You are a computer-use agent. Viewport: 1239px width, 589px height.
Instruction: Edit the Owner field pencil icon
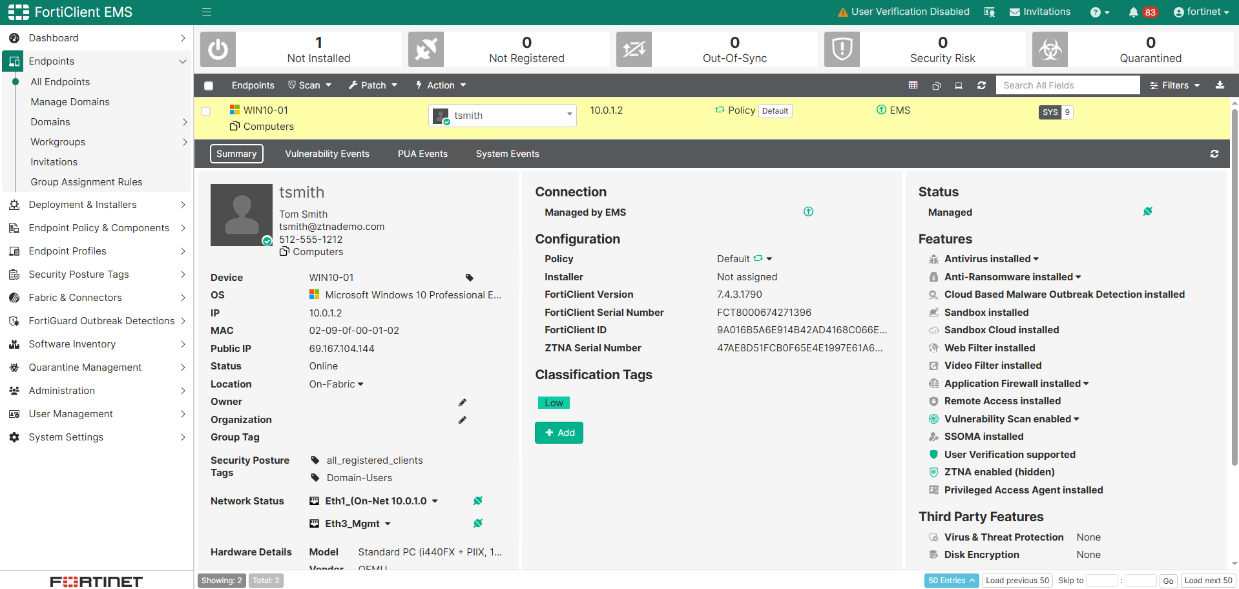tap(462, 402)
